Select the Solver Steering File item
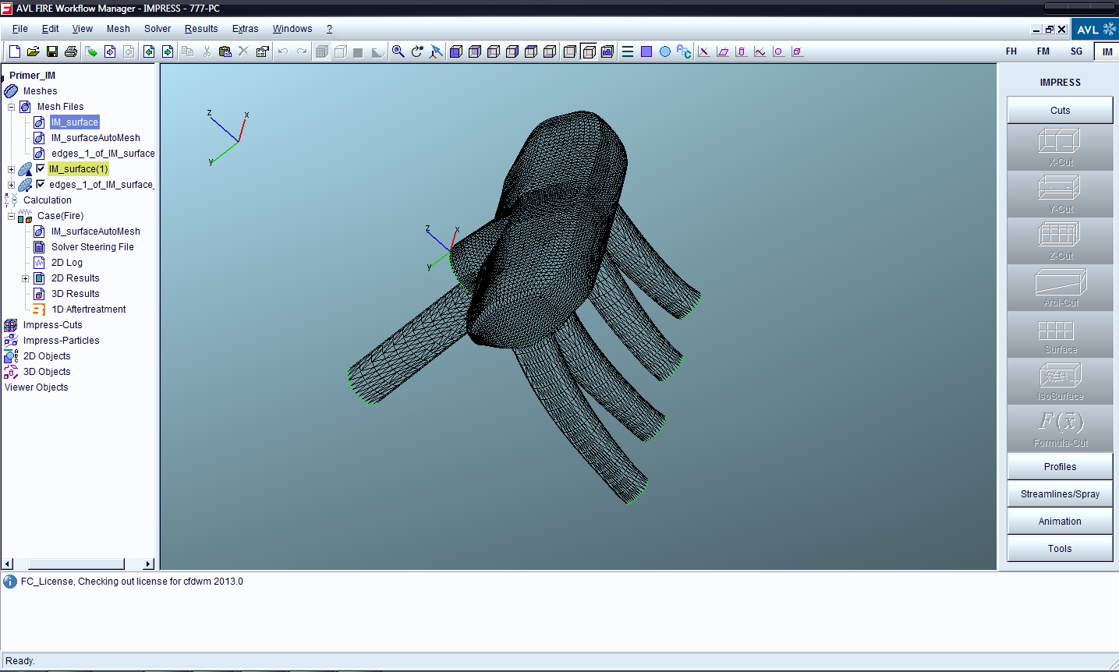This screenshot has width=1119, height=672. pyautogui.click(x=92, y=247)
